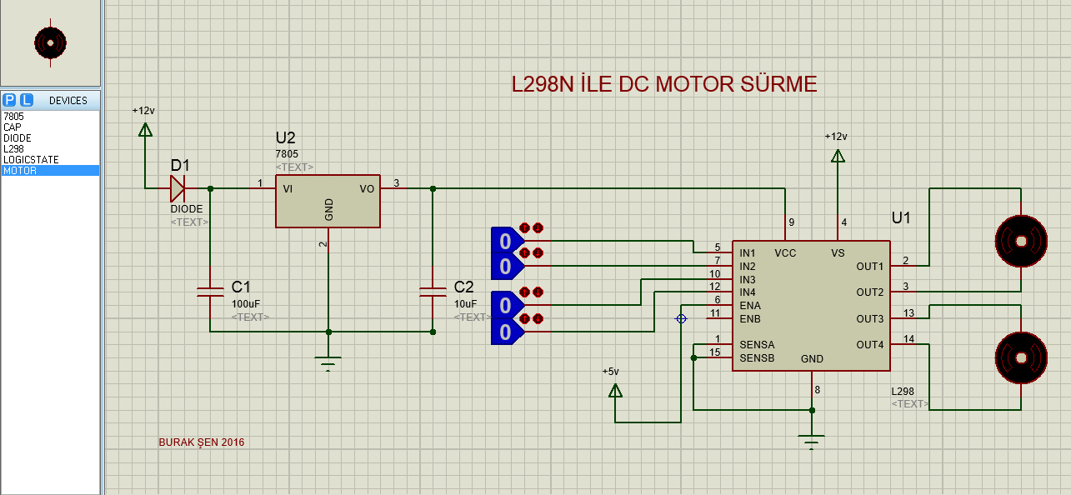1071x495 pixels.
Task: Click the VI pin label on the 7805
Action: pyautogui.click(x=288, y=189)
